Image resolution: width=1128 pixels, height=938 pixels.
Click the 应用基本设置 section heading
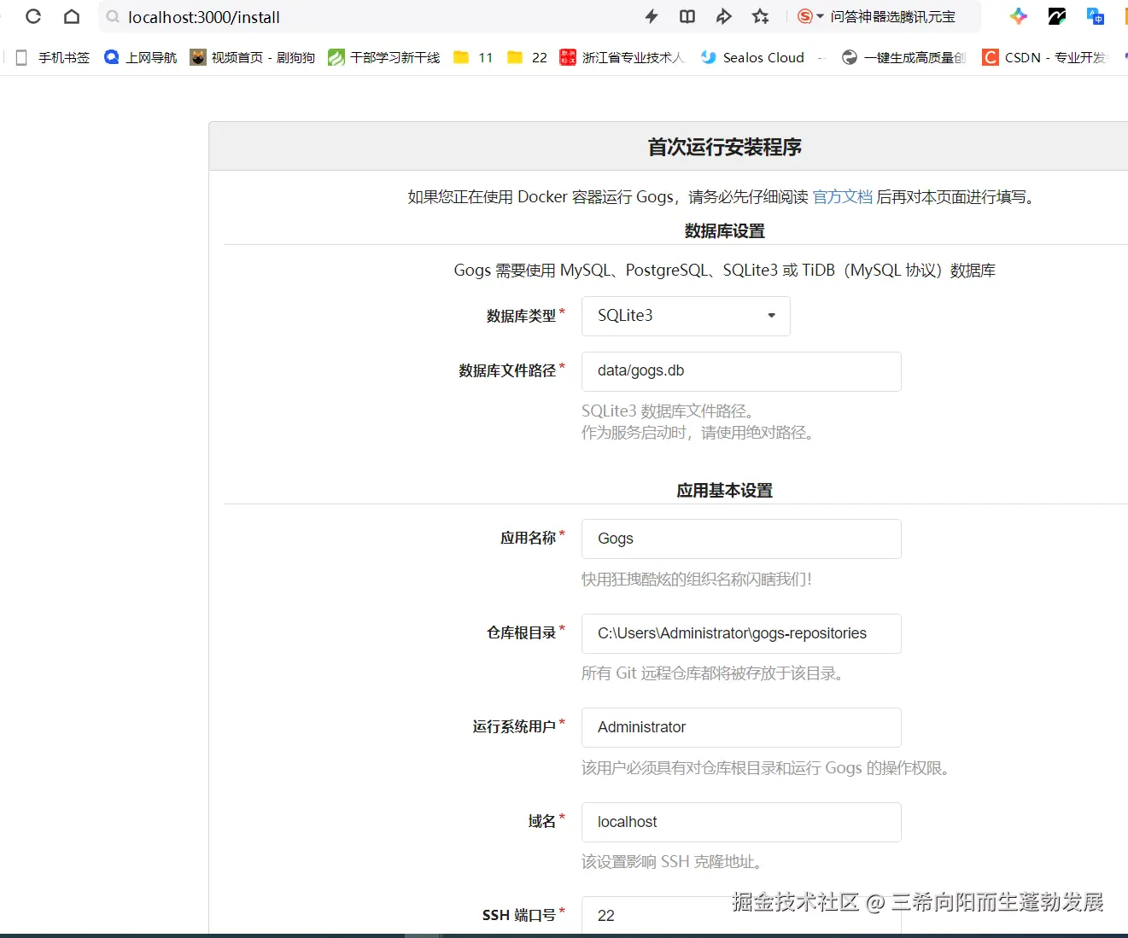point(724,491)
